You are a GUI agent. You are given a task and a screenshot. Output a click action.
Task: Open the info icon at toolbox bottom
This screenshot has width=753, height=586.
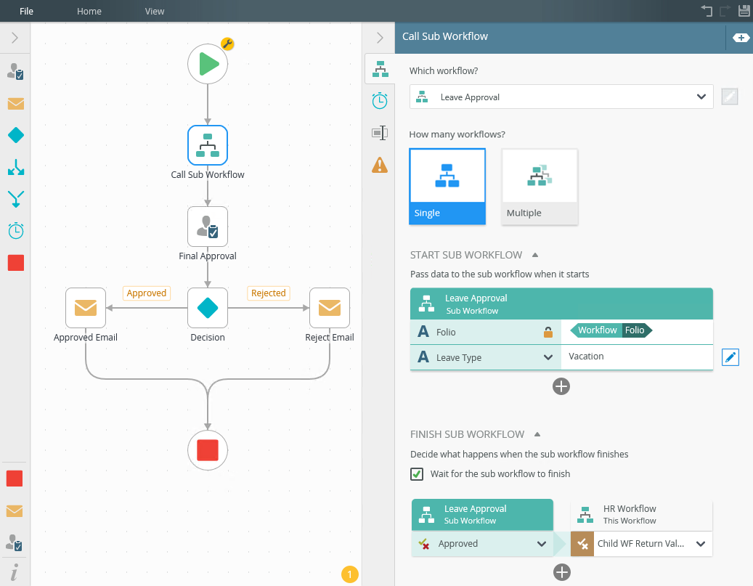pyautogui.click(x=15, y=572)
